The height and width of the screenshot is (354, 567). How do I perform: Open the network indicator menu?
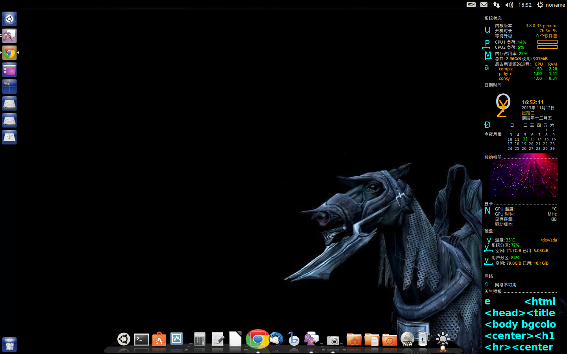coord(497,5)
